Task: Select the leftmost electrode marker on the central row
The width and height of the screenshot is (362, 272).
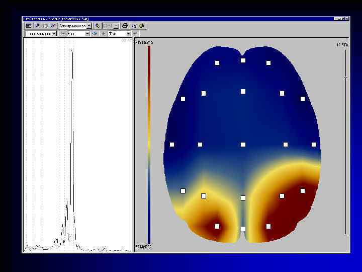Action: (x=172, y=145)
